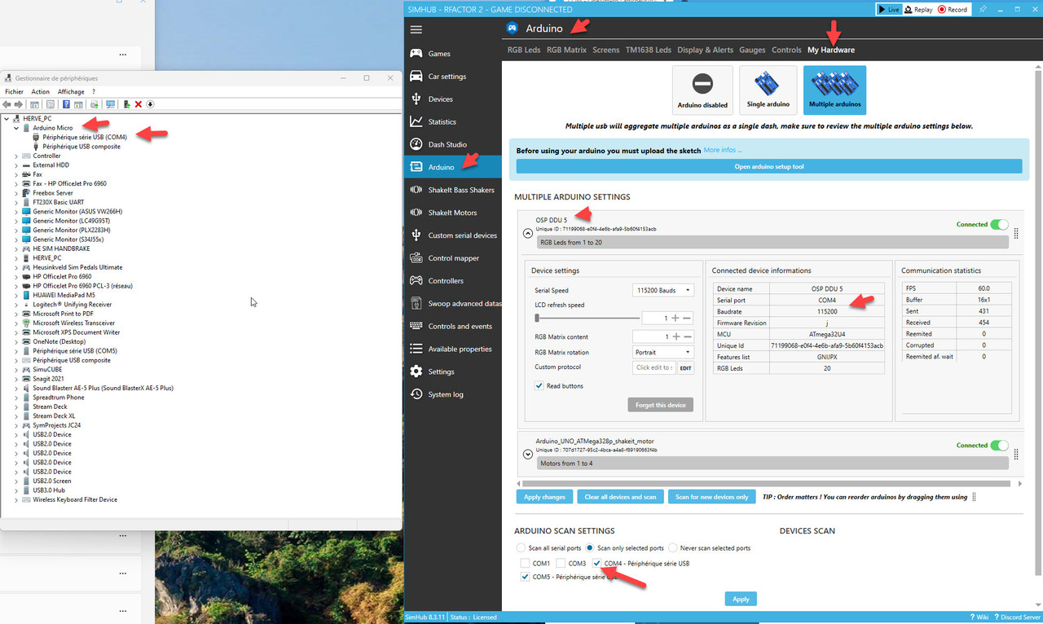Screen dimensions: 1043x624
Task: Expand Freebox Server tree node
Action: pyautogui.click(x=16, y=193)
